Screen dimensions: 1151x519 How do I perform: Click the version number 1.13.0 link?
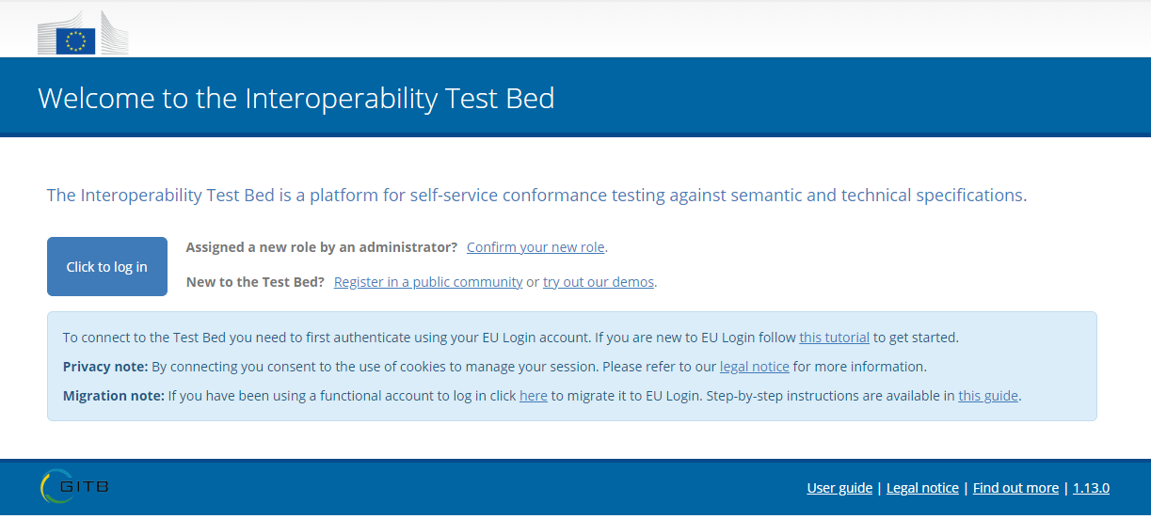(x=1092, y=488)
